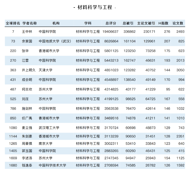The image size is (189, 170).
Task: Click total score 3002311
Action: (111, 144)
